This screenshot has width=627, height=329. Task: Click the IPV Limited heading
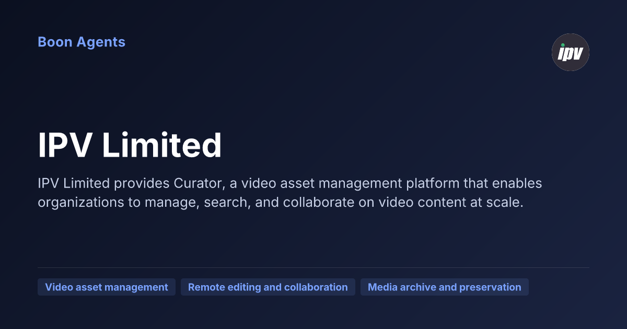pos(130,145)
